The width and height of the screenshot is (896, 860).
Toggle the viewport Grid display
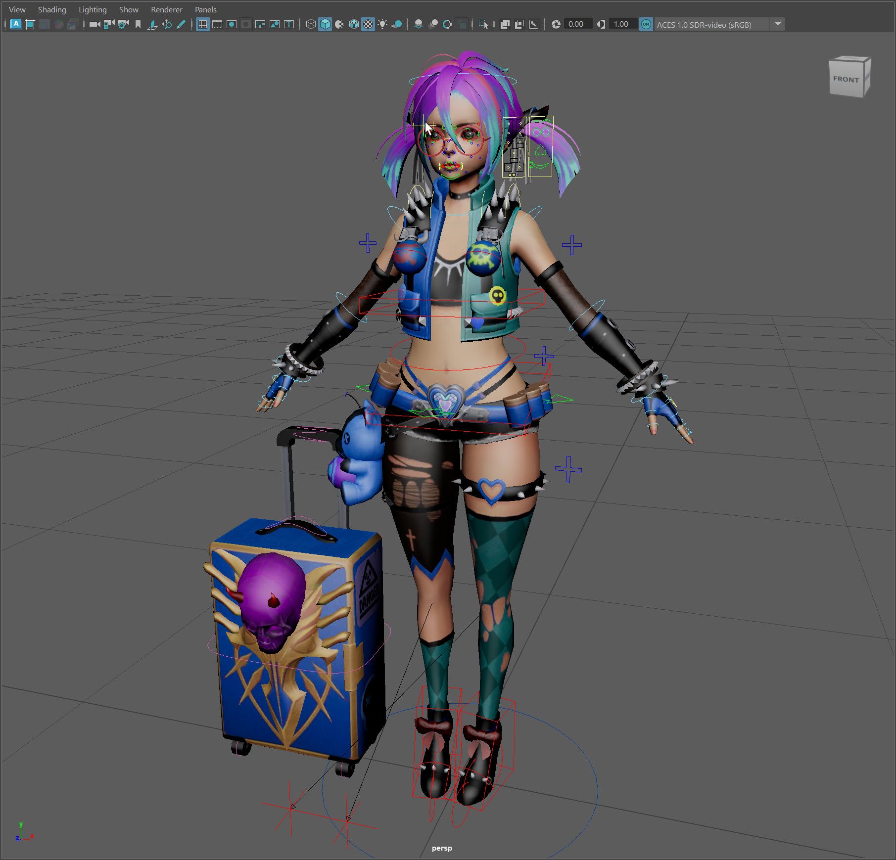pos(202,24)
